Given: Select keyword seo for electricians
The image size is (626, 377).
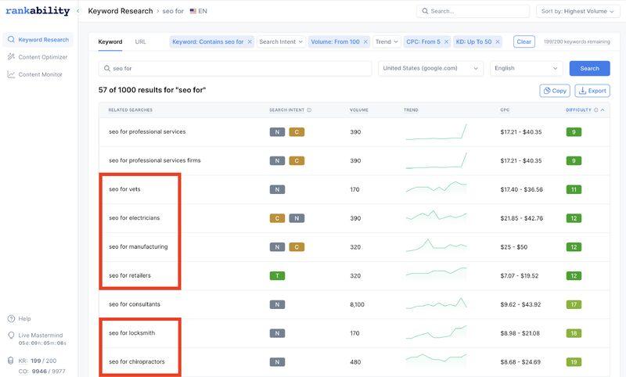Looking at the screenshot, I should (x=134, y=217).
